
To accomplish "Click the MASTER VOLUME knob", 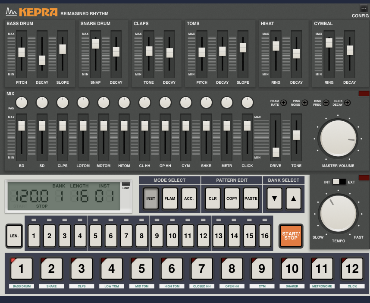I will click(338, 139).
